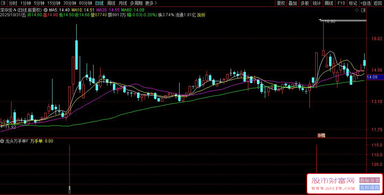Open the yellow 面板 link

(201, 15)
